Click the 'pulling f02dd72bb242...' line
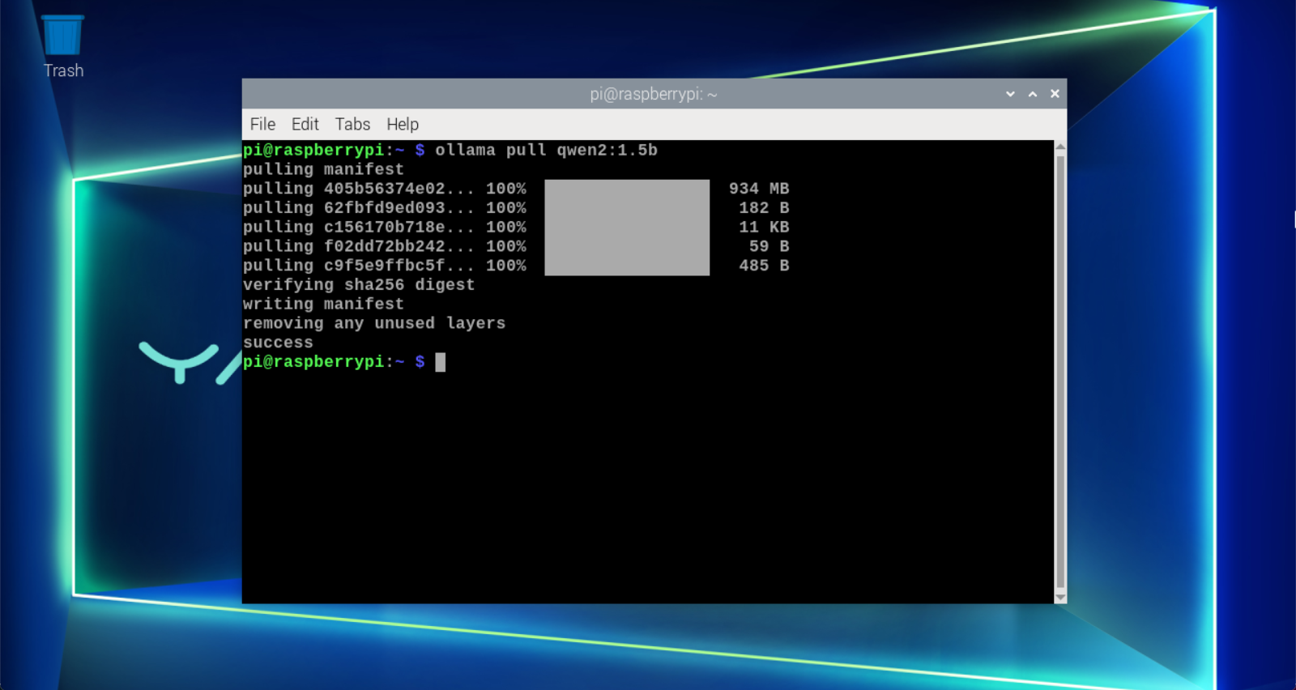The height and width of the screenshot is (690, 1296). point(385,246)
